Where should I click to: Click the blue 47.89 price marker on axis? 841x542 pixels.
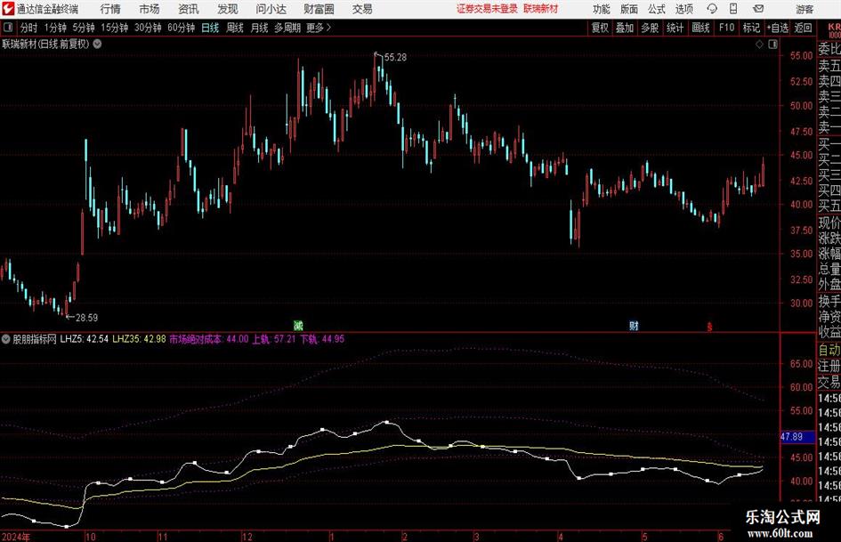coord(797,437)
